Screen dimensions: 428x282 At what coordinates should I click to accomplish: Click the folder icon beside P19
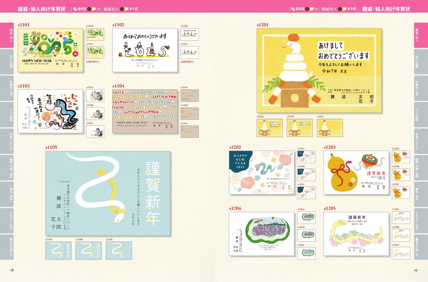tap(344, 9)
